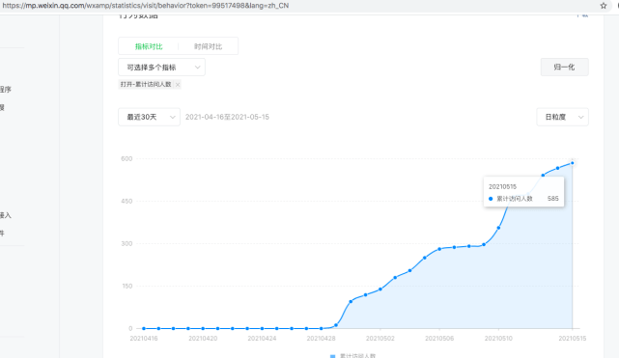Click the 150 y-axis label
The width and height of the screenshot is (619, 358).
tap(127, 286)
